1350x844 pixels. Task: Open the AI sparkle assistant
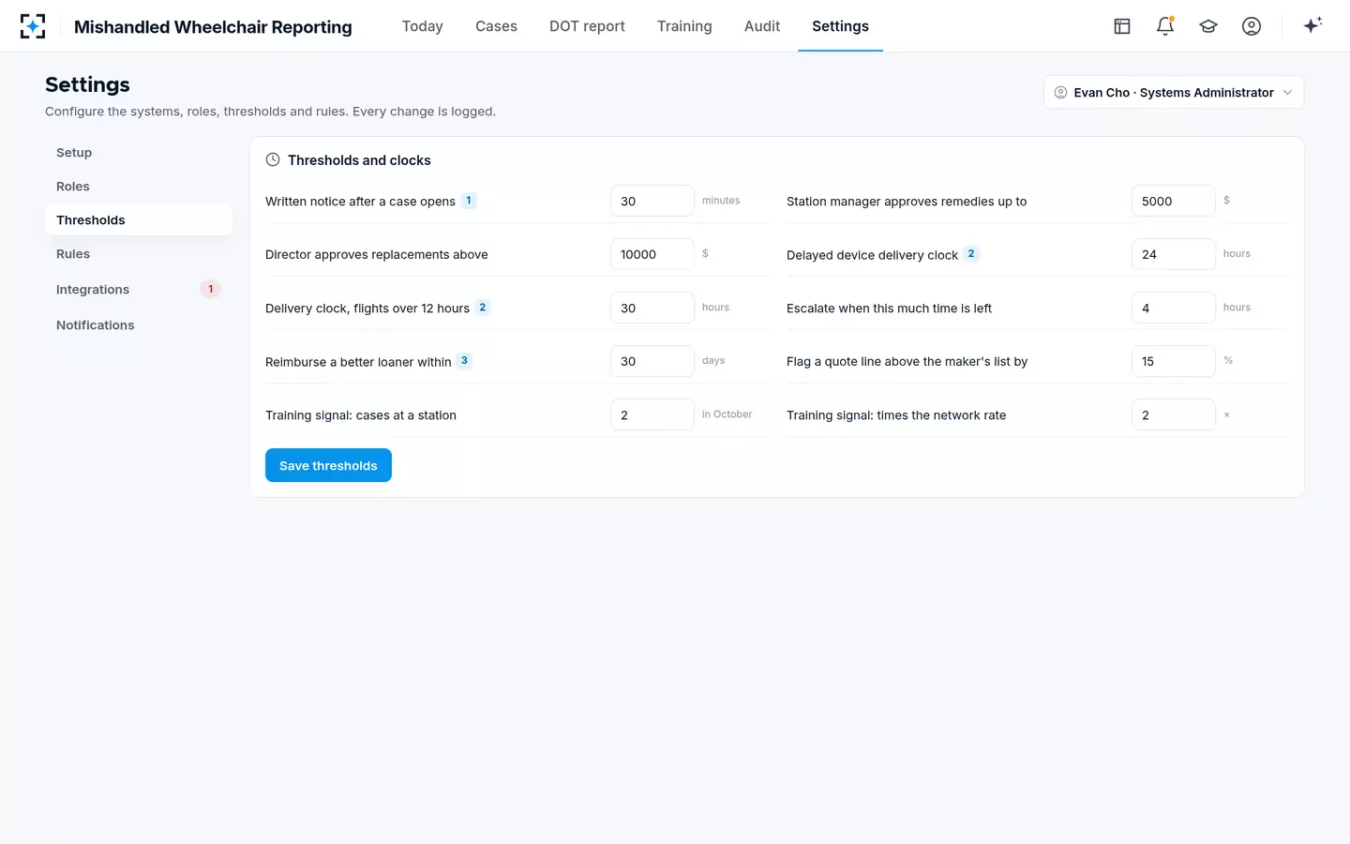tap(1312, 25)
